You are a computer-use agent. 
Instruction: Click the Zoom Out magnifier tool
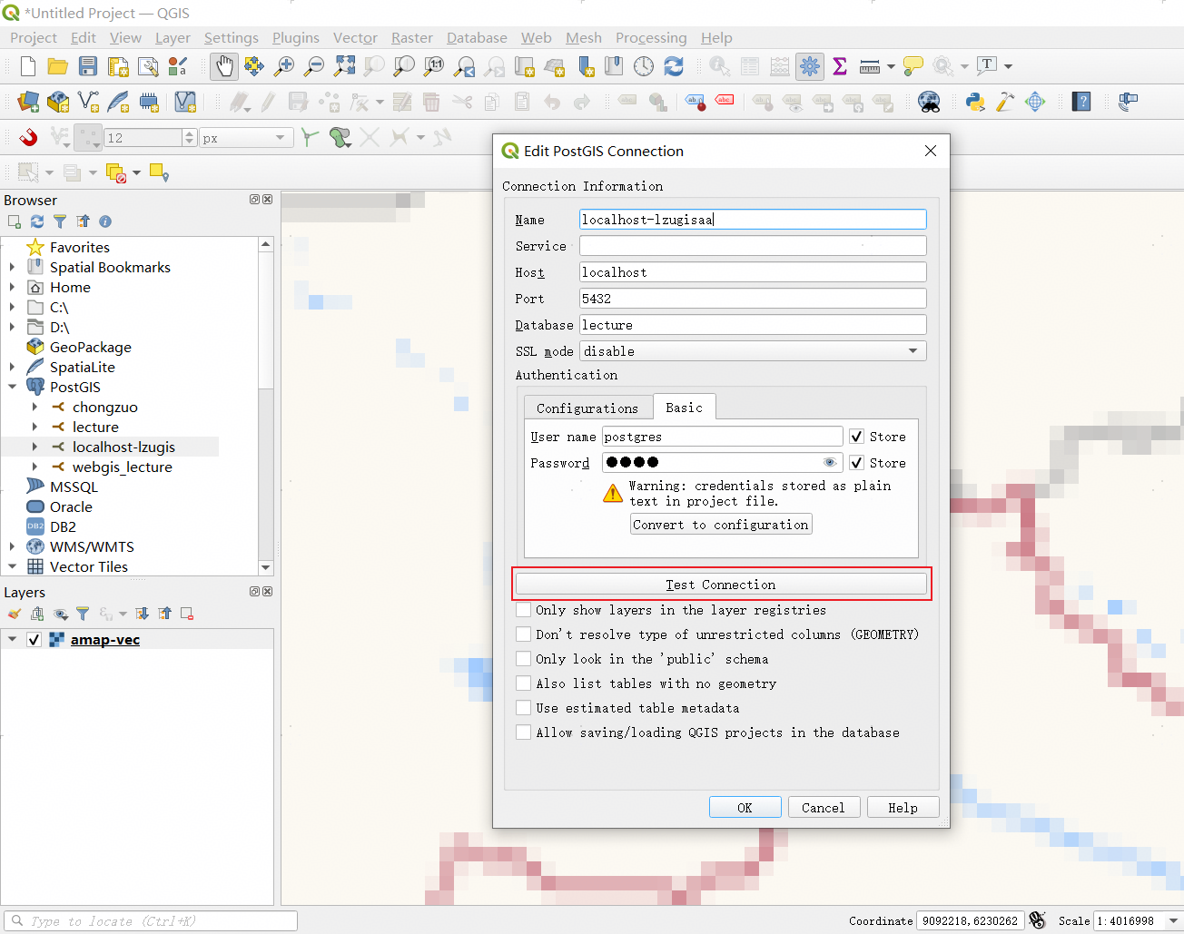click(313, 66)
